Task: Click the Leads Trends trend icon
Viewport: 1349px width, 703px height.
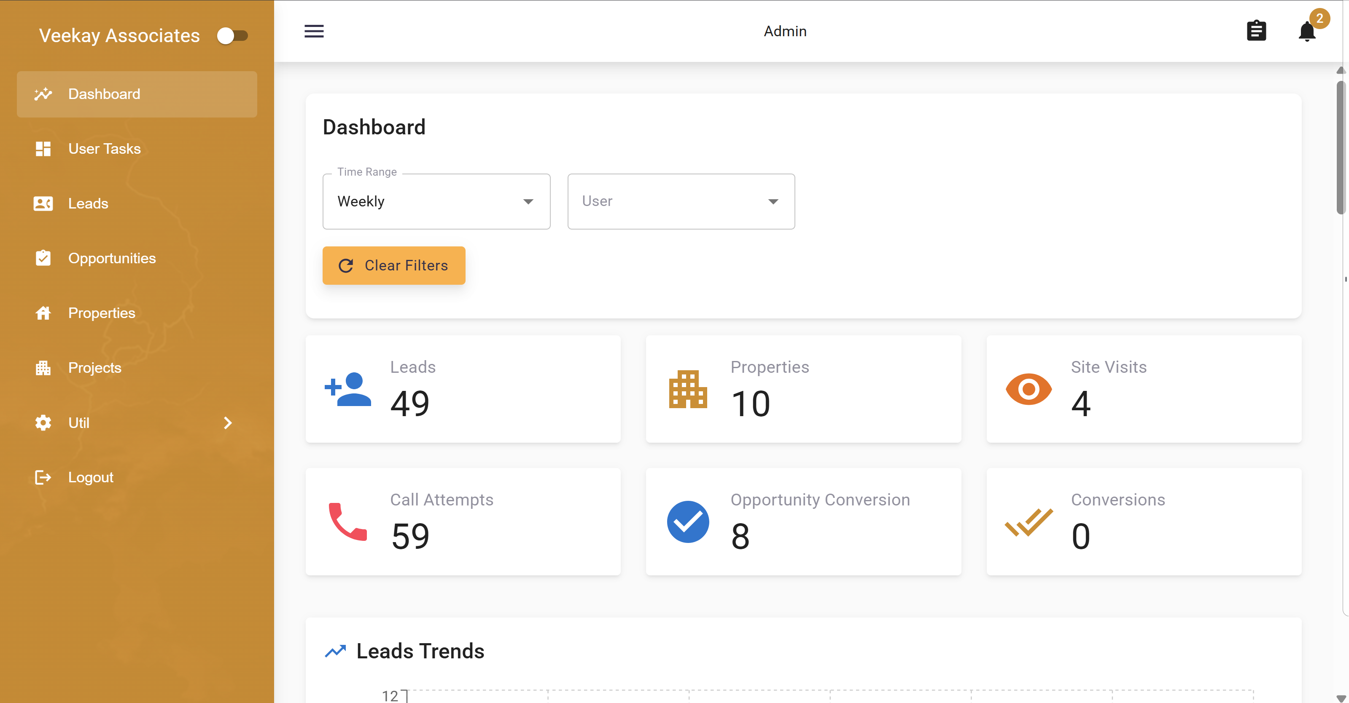Action: point(335,651)
